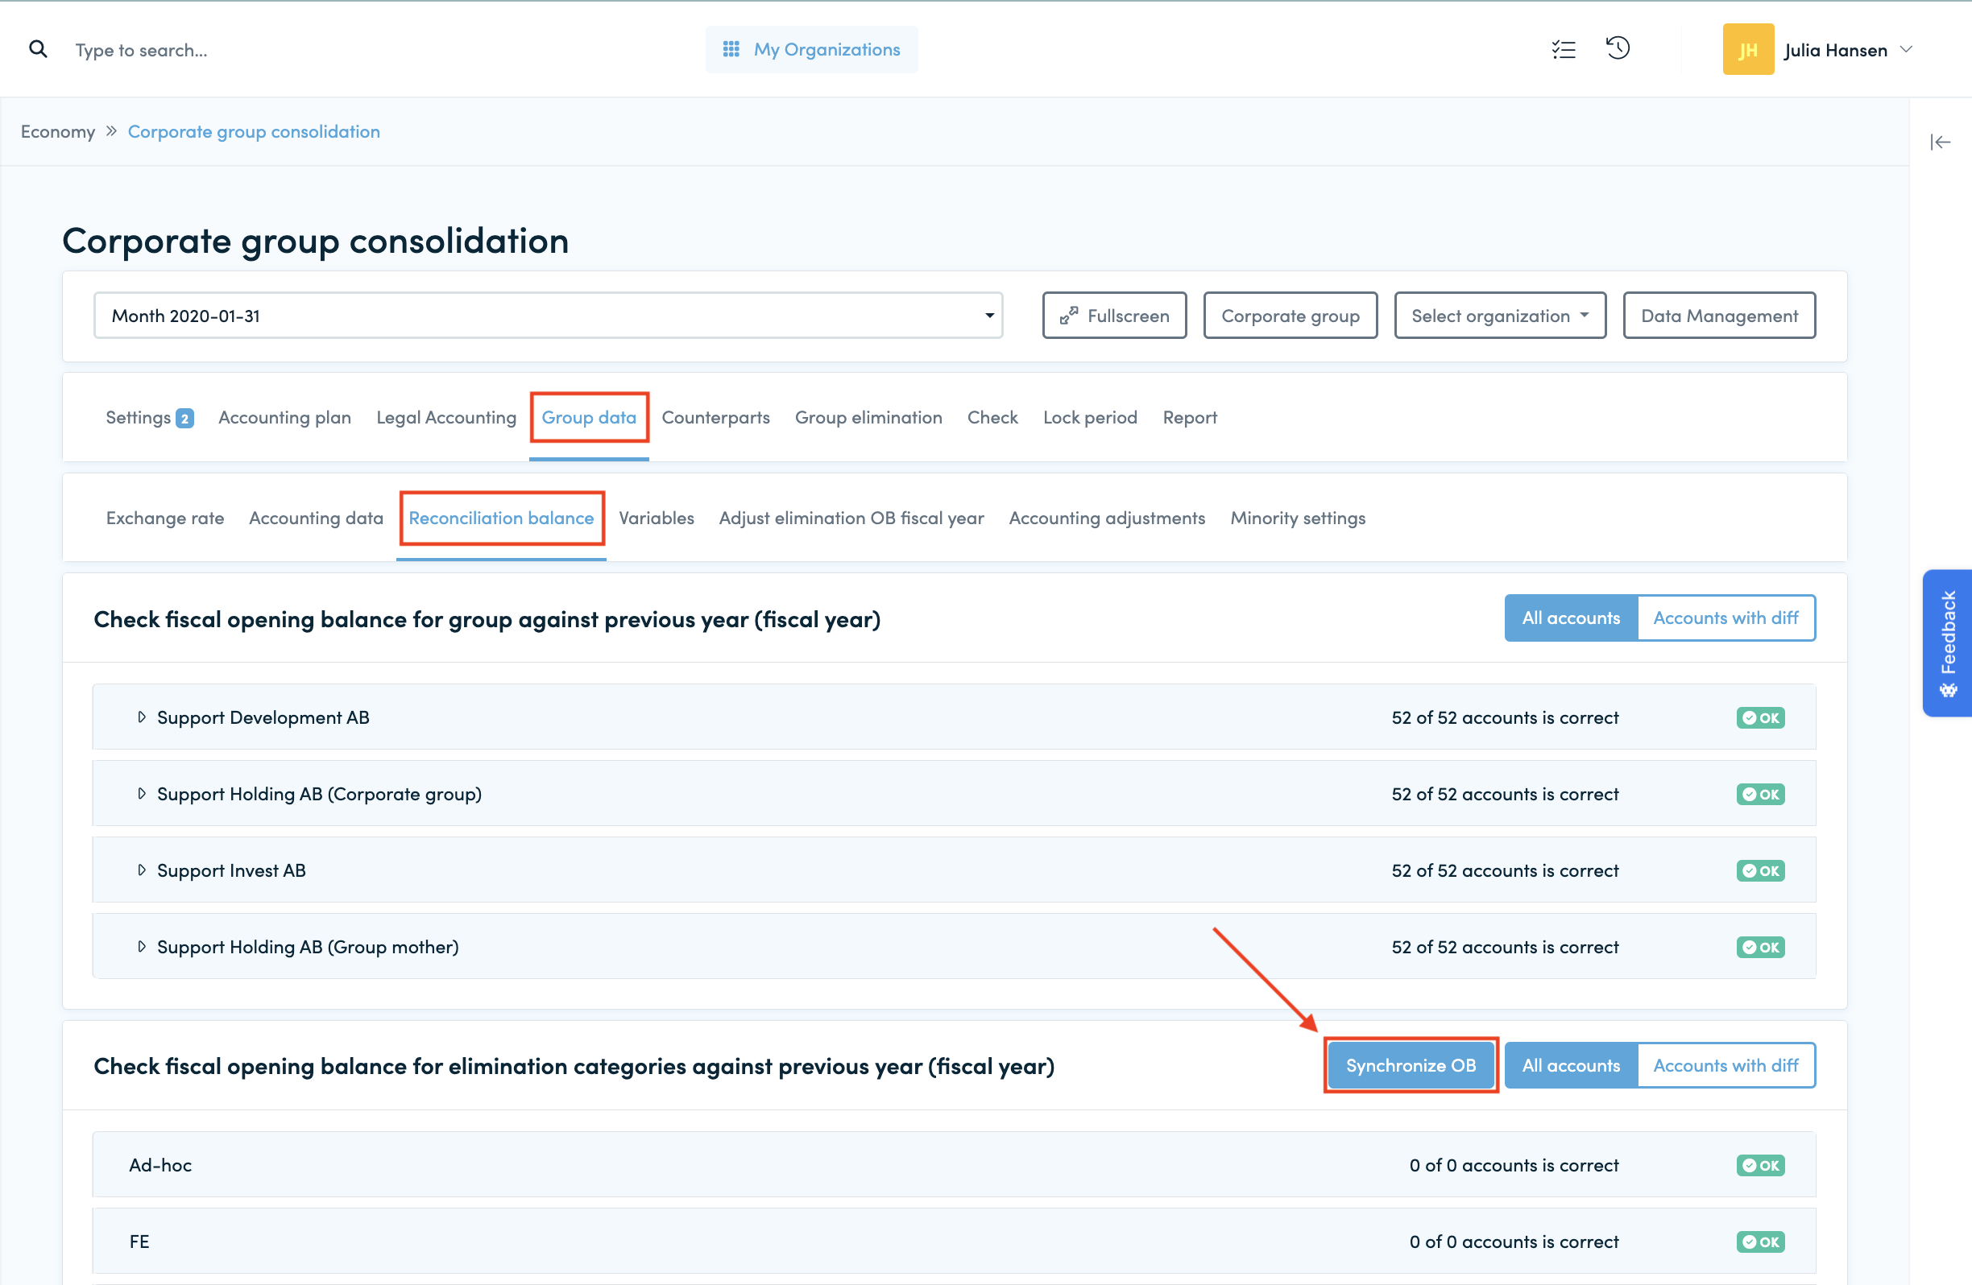Open the Exchange rate sub-tab
The height and width of the screenshot is (1285, 1972).
pyautogui.click(x=165, y=519)
